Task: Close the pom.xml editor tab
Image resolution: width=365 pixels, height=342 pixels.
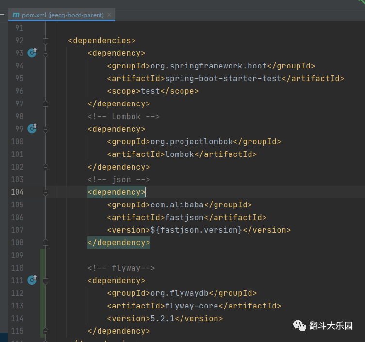Action: pyautogui.click(x=110, y=15)
